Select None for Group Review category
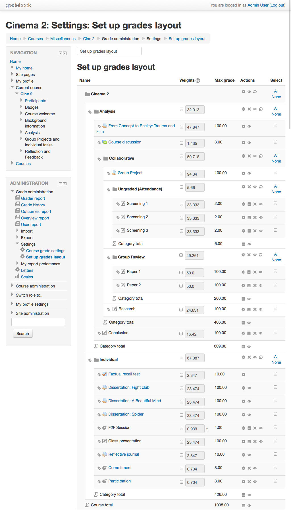291x526 pixels. pyautogui.click(x=276, y=260)
